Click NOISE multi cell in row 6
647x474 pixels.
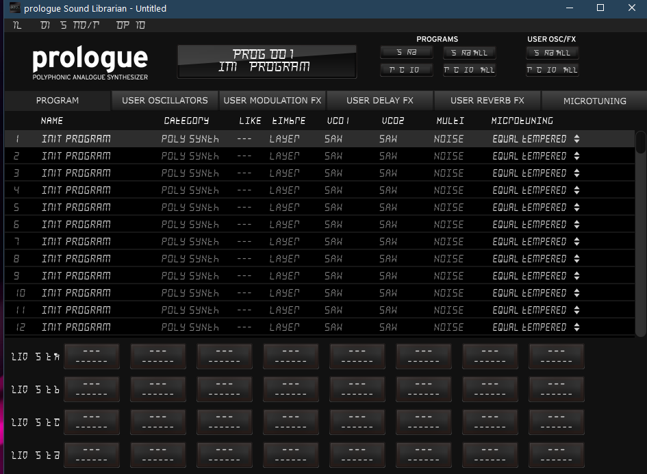pos(448,224)
